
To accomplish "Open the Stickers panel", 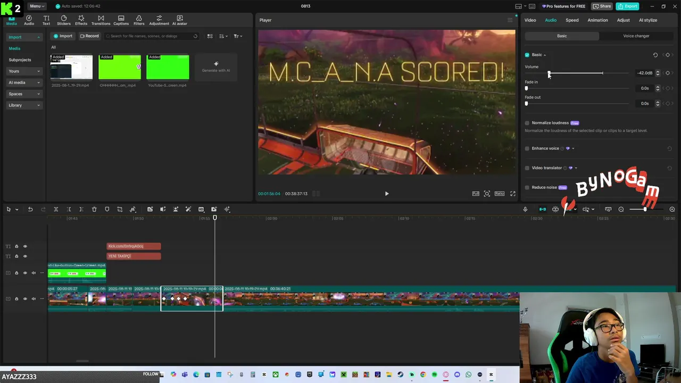I will coord(64,20).
